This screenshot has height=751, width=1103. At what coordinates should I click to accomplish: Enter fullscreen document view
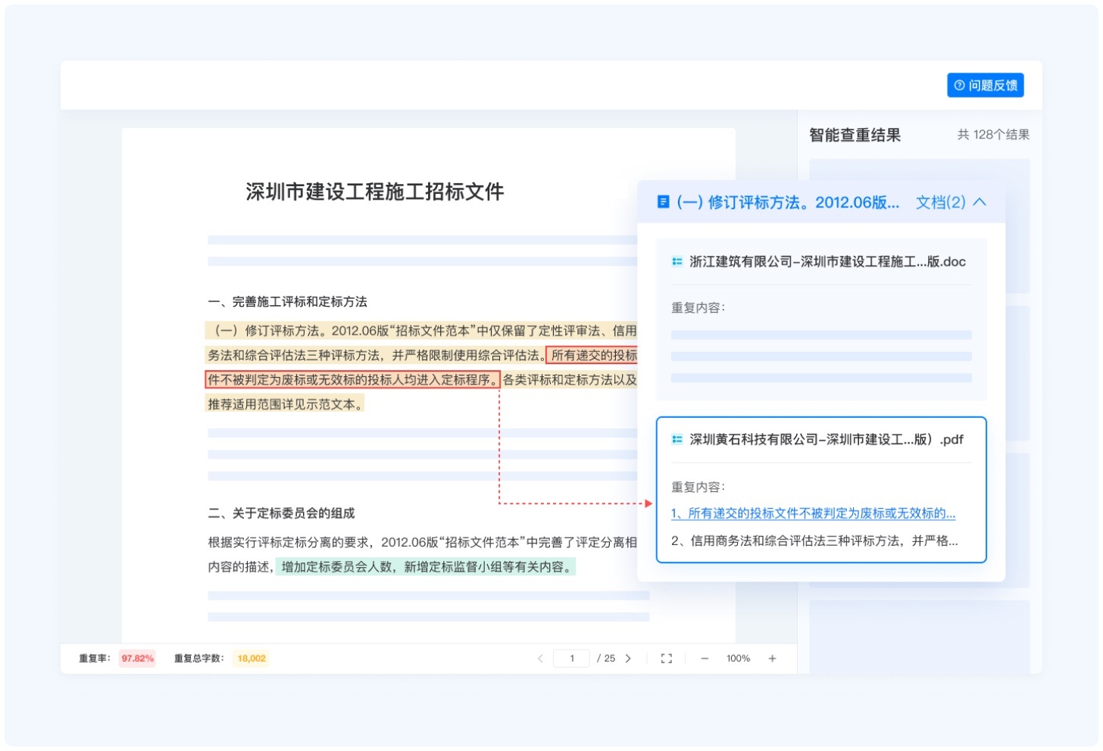(666, 659)
